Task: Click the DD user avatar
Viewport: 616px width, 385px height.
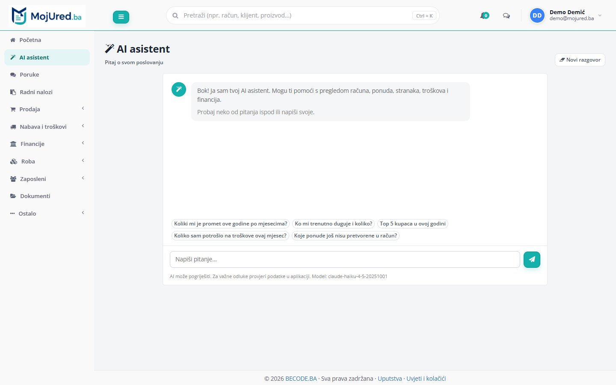Action: click(537, 15)
